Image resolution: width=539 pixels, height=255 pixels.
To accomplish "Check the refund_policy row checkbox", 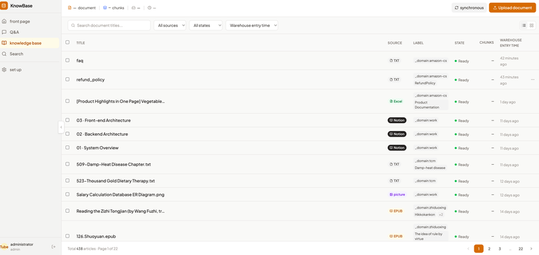I will click(x=67, y=79).
